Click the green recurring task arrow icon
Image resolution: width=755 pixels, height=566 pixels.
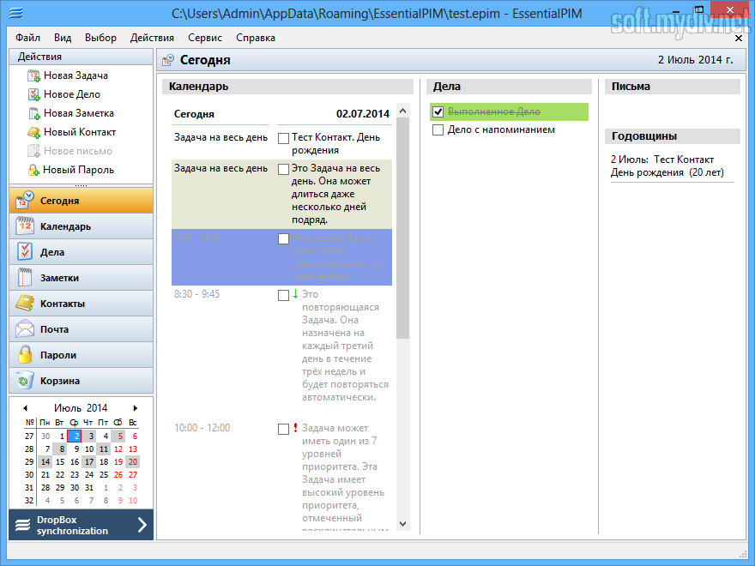[x=296, y=293]
